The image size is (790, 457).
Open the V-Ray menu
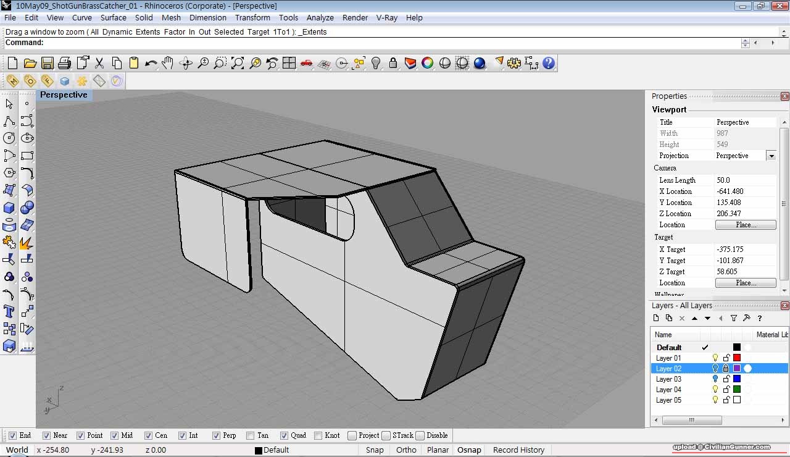coord(387,17)
